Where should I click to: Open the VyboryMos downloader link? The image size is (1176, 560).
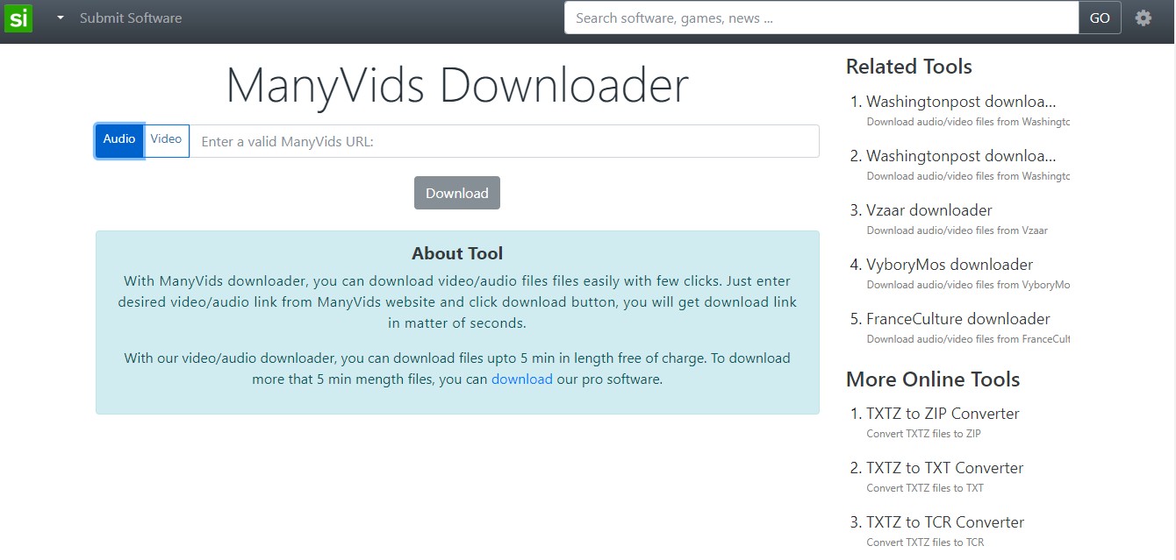[950, 265]
